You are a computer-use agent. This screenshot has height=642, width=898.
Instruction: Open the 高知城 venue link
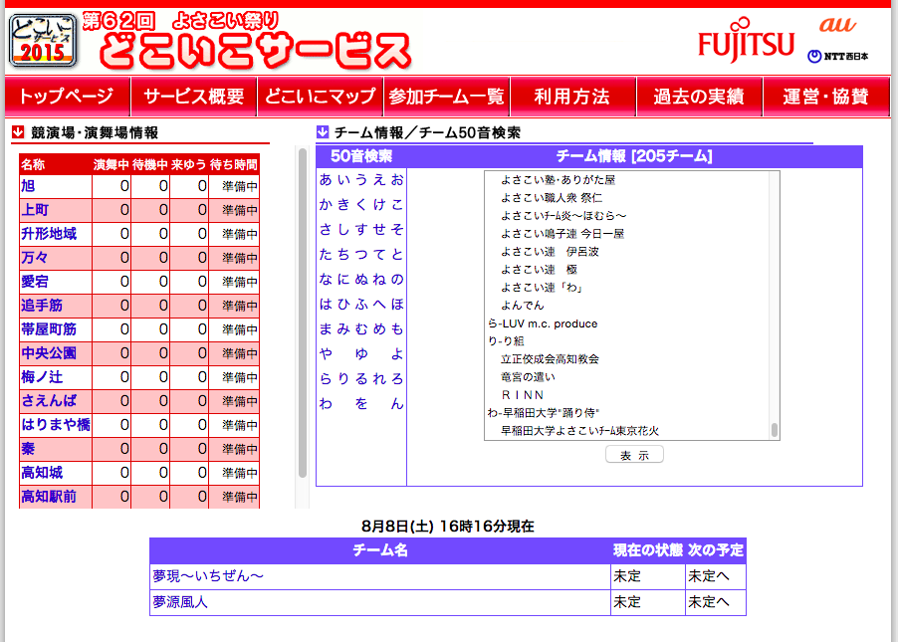(42, 473)
